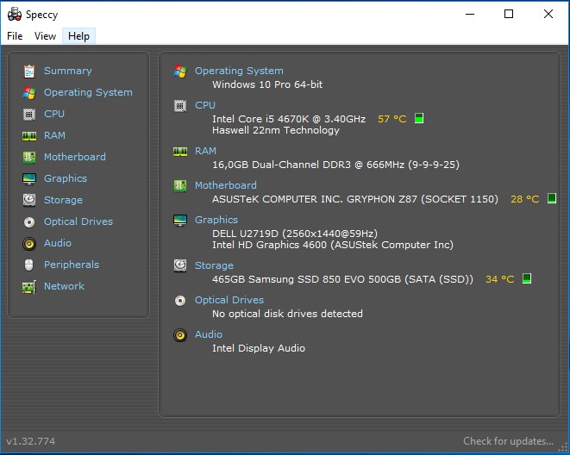
Task: Click Operating System heading link in summary
Action: click(x=239, y=71)
